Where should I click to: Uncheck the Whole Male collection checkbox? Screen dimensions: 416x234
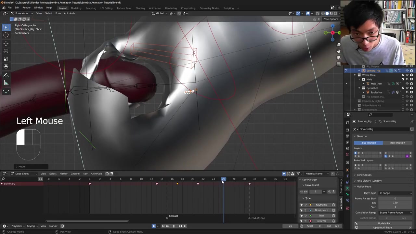[403, 75]
